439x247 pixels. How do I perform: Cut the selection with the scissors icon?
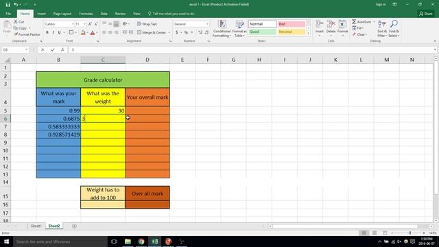point(19,21)
